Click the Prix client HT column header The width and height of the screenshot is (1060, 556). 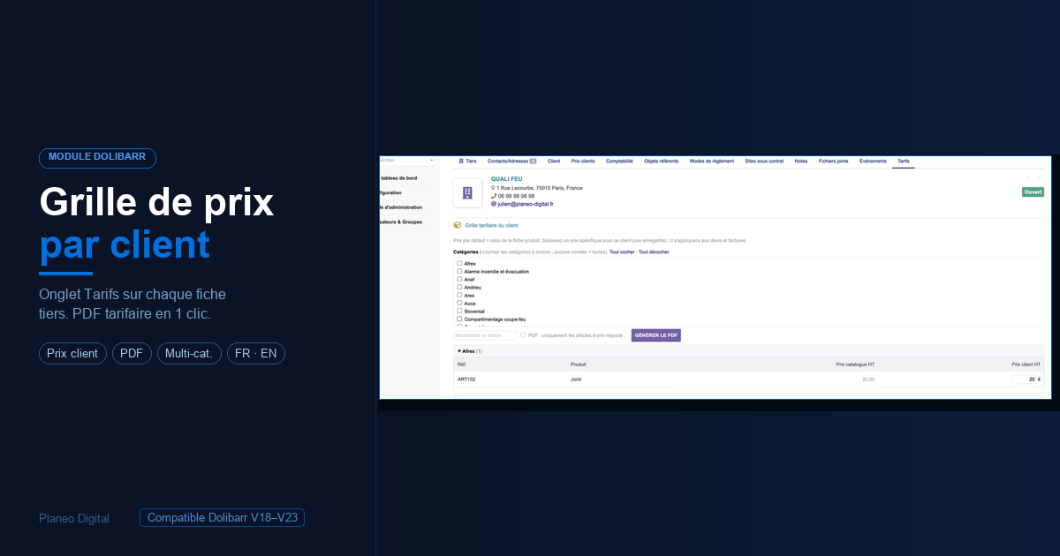pyautogui.click(x=1026, y=364)
